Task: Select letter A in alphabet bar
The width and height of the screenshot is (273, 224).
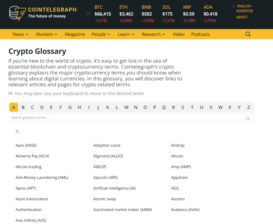Action: click(14, 107)
